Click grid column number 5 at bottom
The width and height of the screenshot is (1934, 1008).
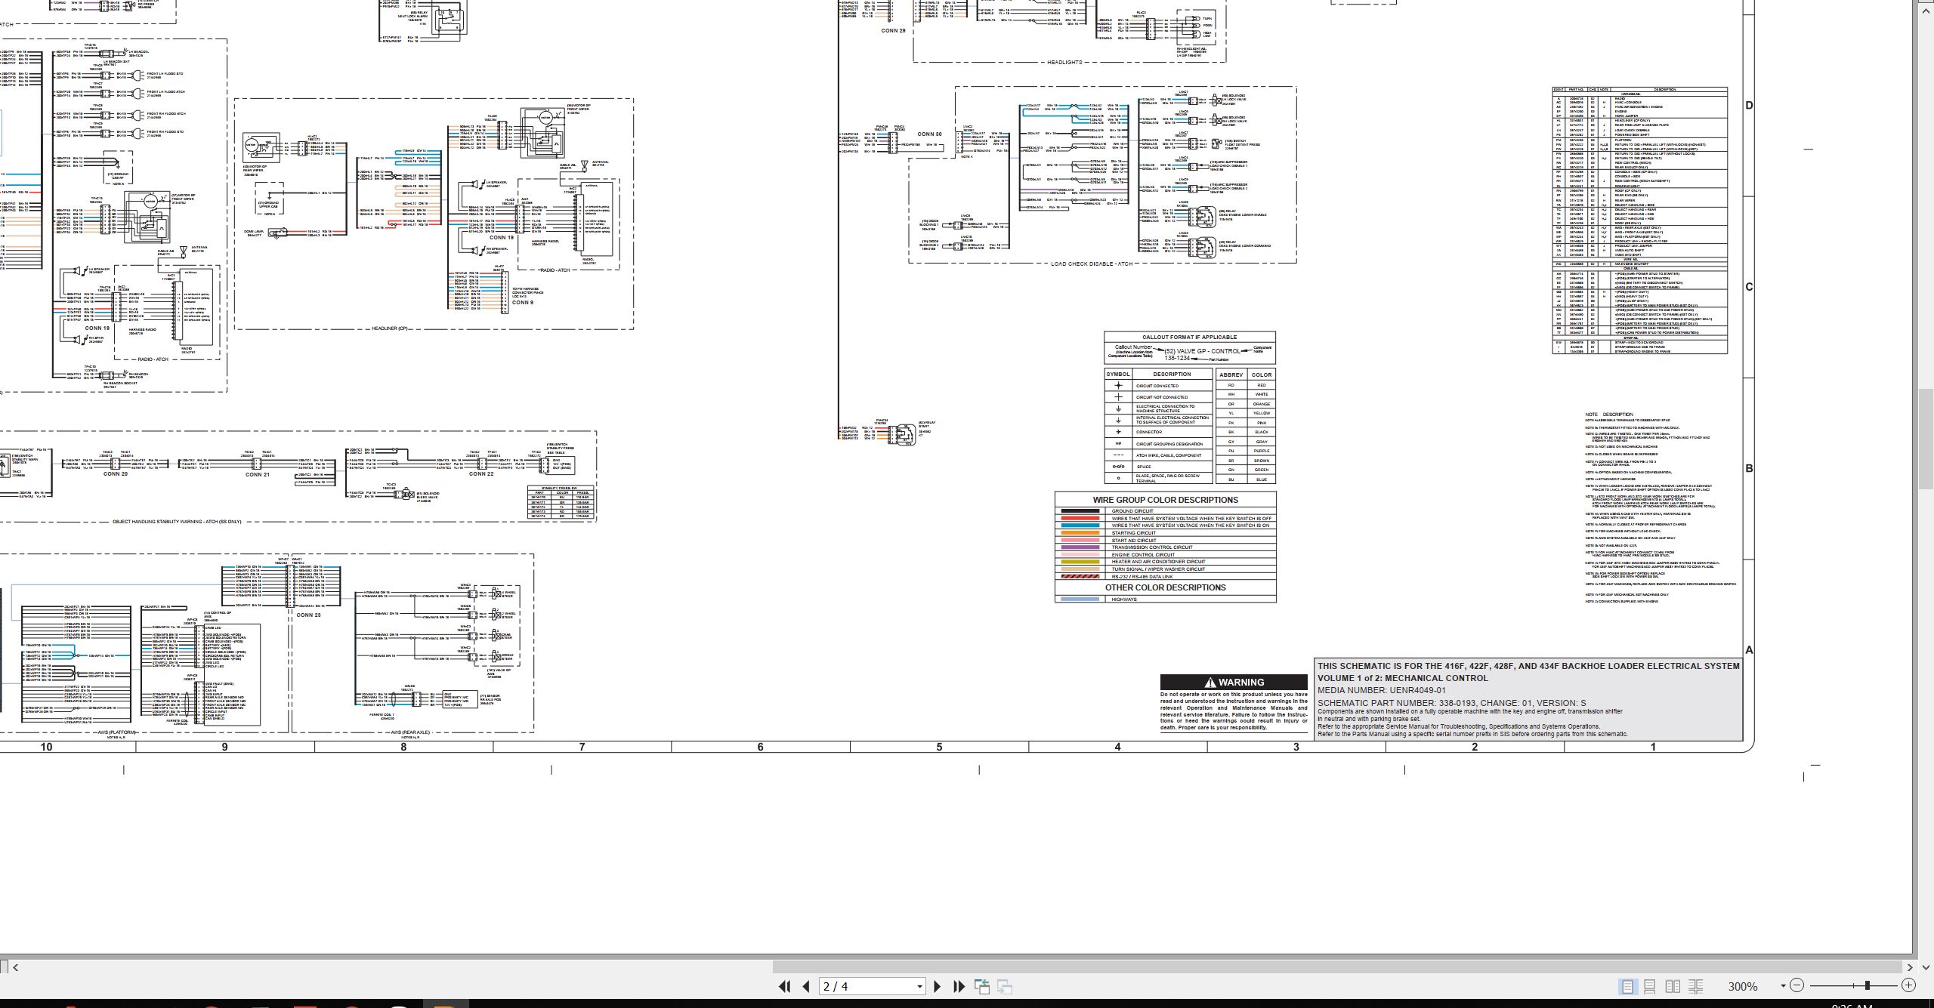(939, 747)
